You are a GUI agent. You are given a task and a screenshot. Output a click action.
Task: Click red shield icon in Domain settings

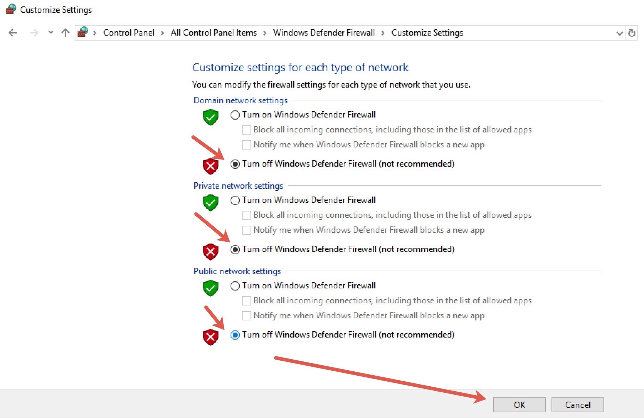[210, 166]
